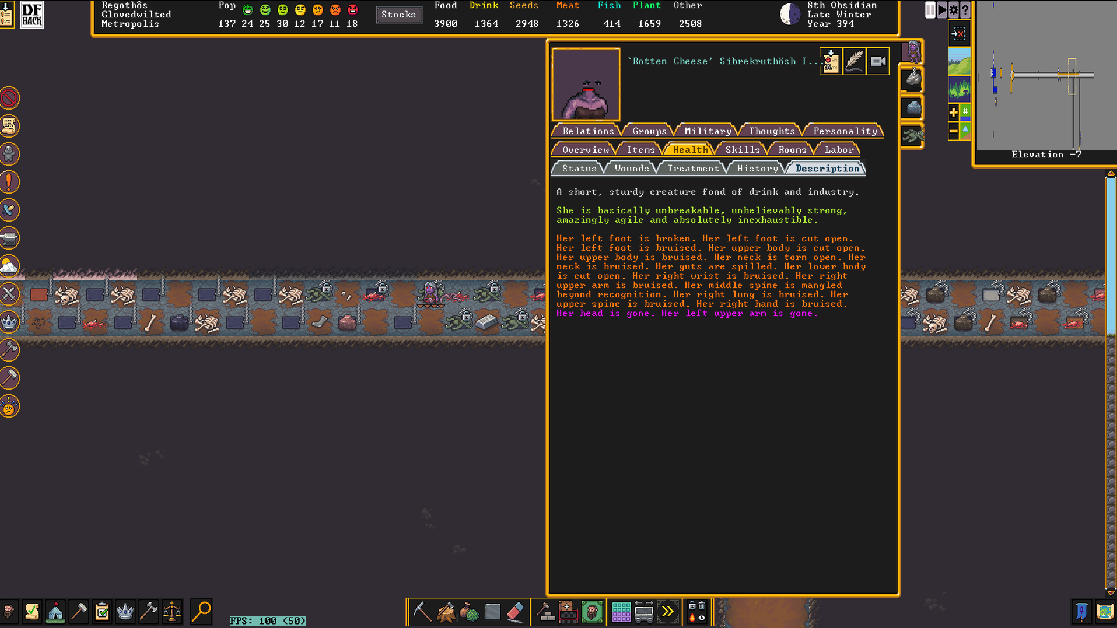Select the eraser designation tool

[516, 612]
